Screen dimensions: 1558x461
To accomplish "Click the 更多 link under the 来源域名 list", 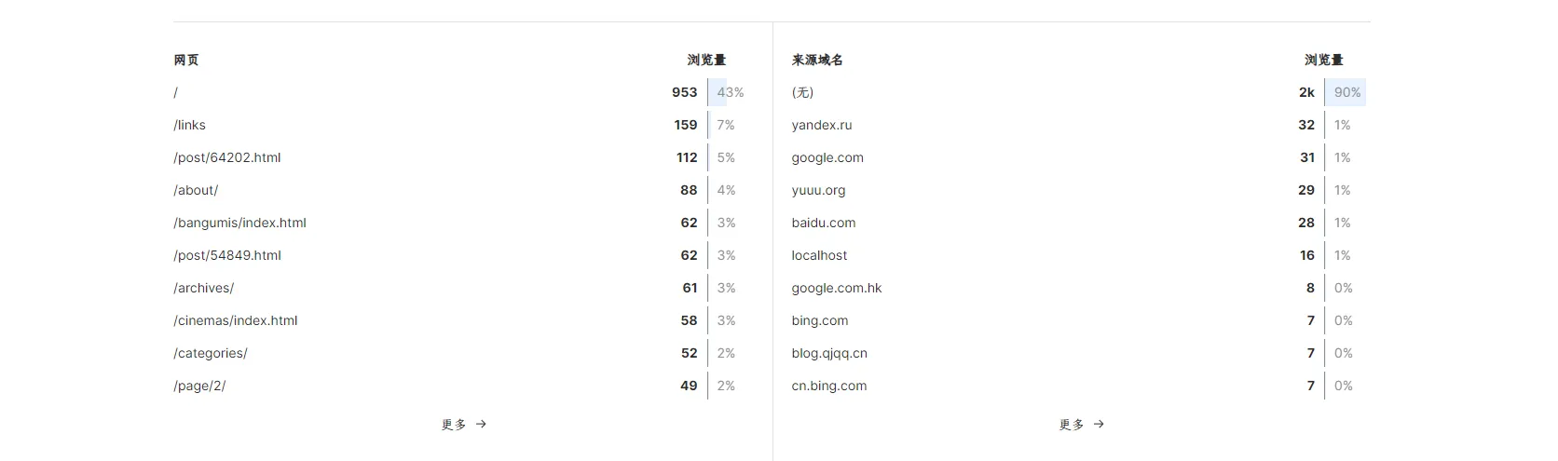I will 1072,425.
